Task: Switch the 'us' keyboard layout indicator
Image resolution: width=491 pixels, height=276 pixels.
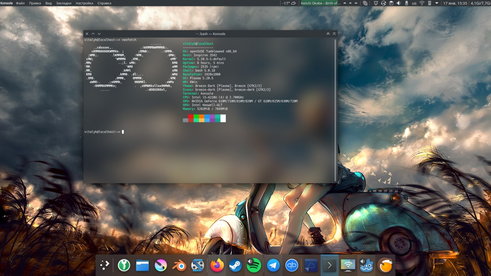Action: tap(414, 3)
